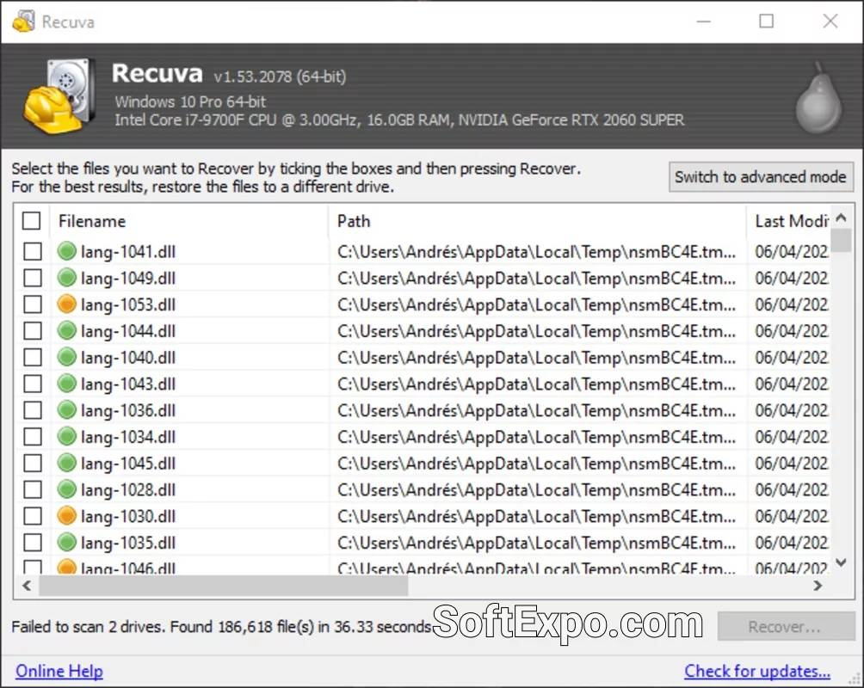The width and height of the screenshot is (864, 688).
Task: Tick the checkbox for lang-1049.dll
Action: click(x=31, y=277)
